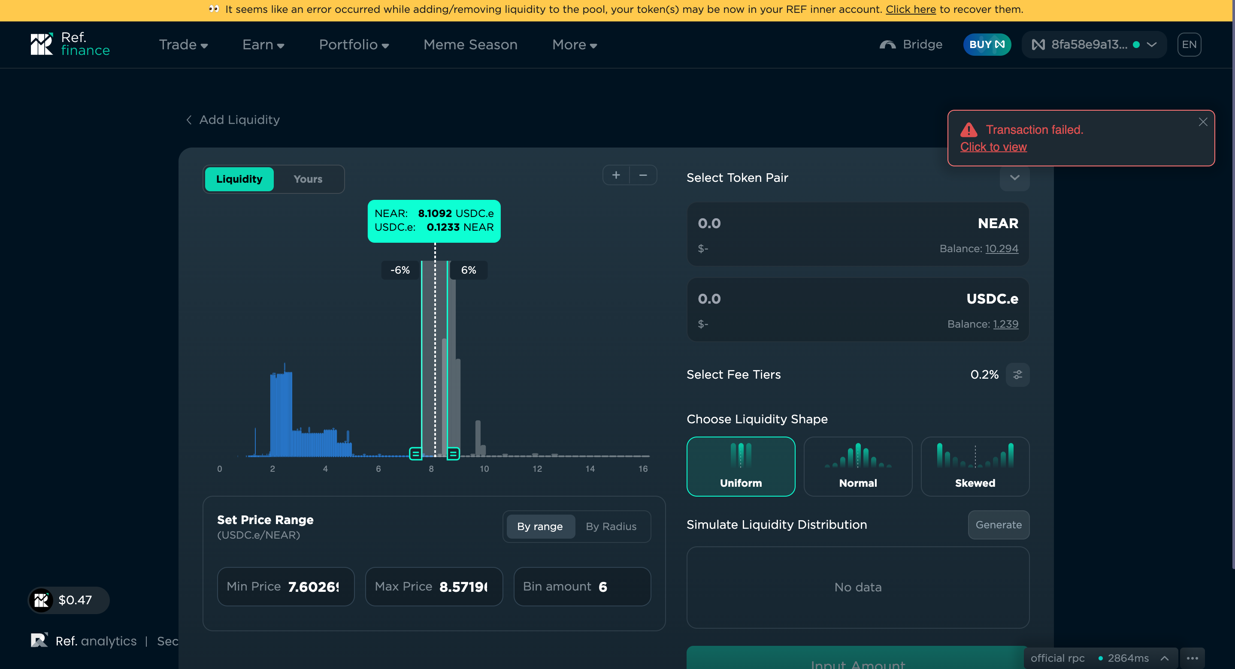
Task: Select the Normal liquidity shape
Action: (x=858, y=466)
